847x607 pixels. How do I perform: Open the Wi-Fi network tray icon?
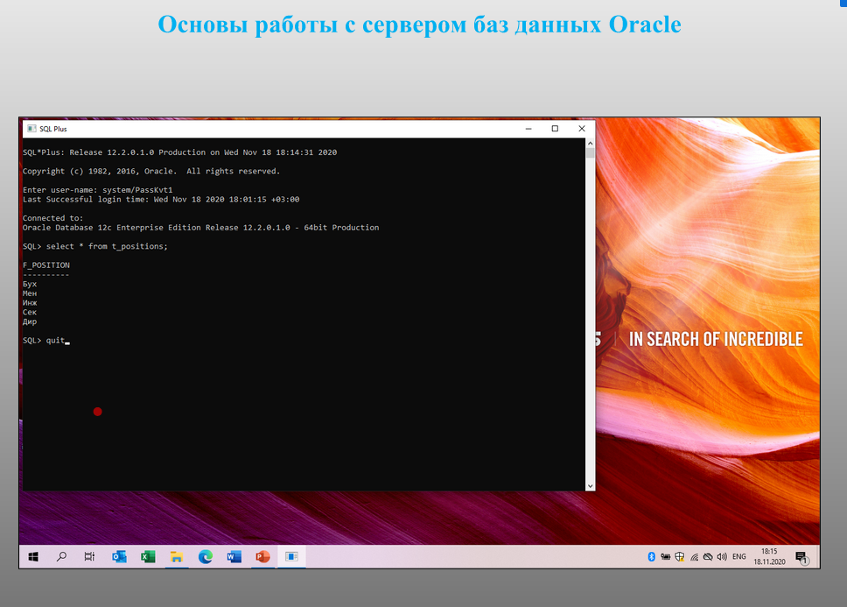(694, 557)
